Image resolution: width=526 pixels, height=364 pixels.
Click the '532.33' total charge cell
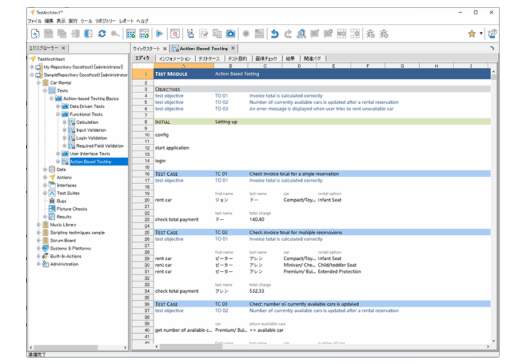point(265,291)
